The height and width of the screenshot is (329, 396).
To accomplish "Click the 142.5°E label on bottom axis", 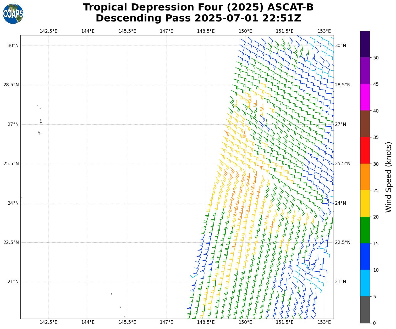I will [48, 322].
